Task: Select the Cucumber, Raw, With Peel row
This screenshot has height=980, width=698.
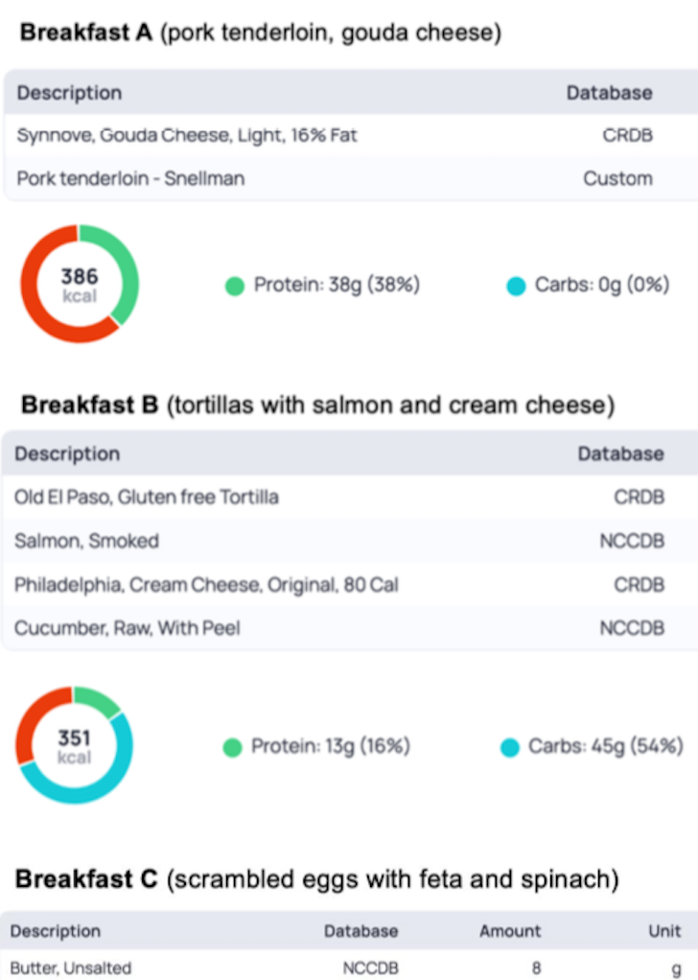Action: (349, 628)
